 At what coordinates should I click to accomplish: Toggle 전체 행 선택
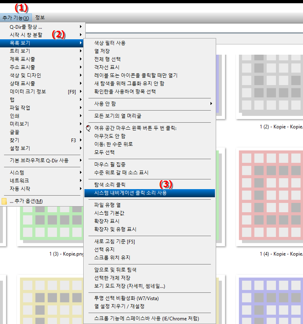[149, 59]
